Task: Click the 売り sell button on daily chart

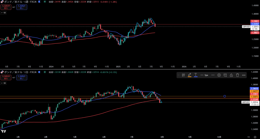Action: tap(6, 78)
